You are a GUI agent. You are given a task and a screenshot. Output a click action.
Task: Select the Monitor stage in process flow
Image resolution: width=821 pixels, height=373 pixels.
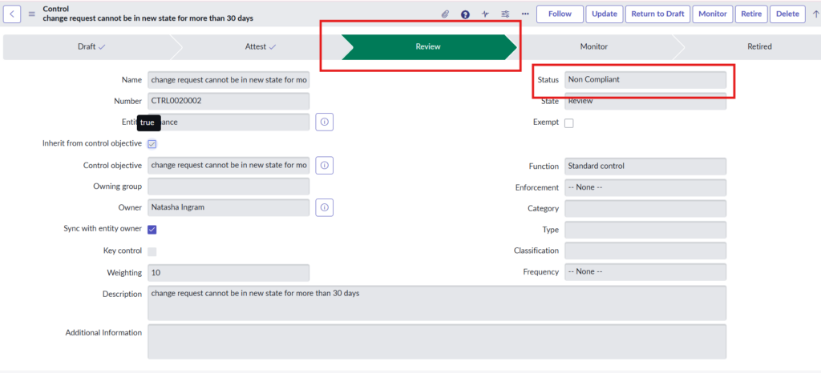coord(593,47)
